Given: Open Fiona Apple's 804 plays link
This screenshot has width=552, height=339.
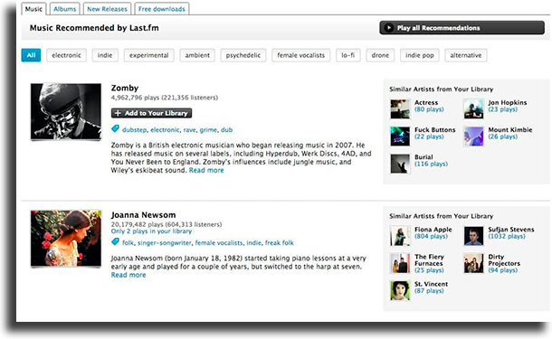Looking at the screenshot, I should 431,236.
